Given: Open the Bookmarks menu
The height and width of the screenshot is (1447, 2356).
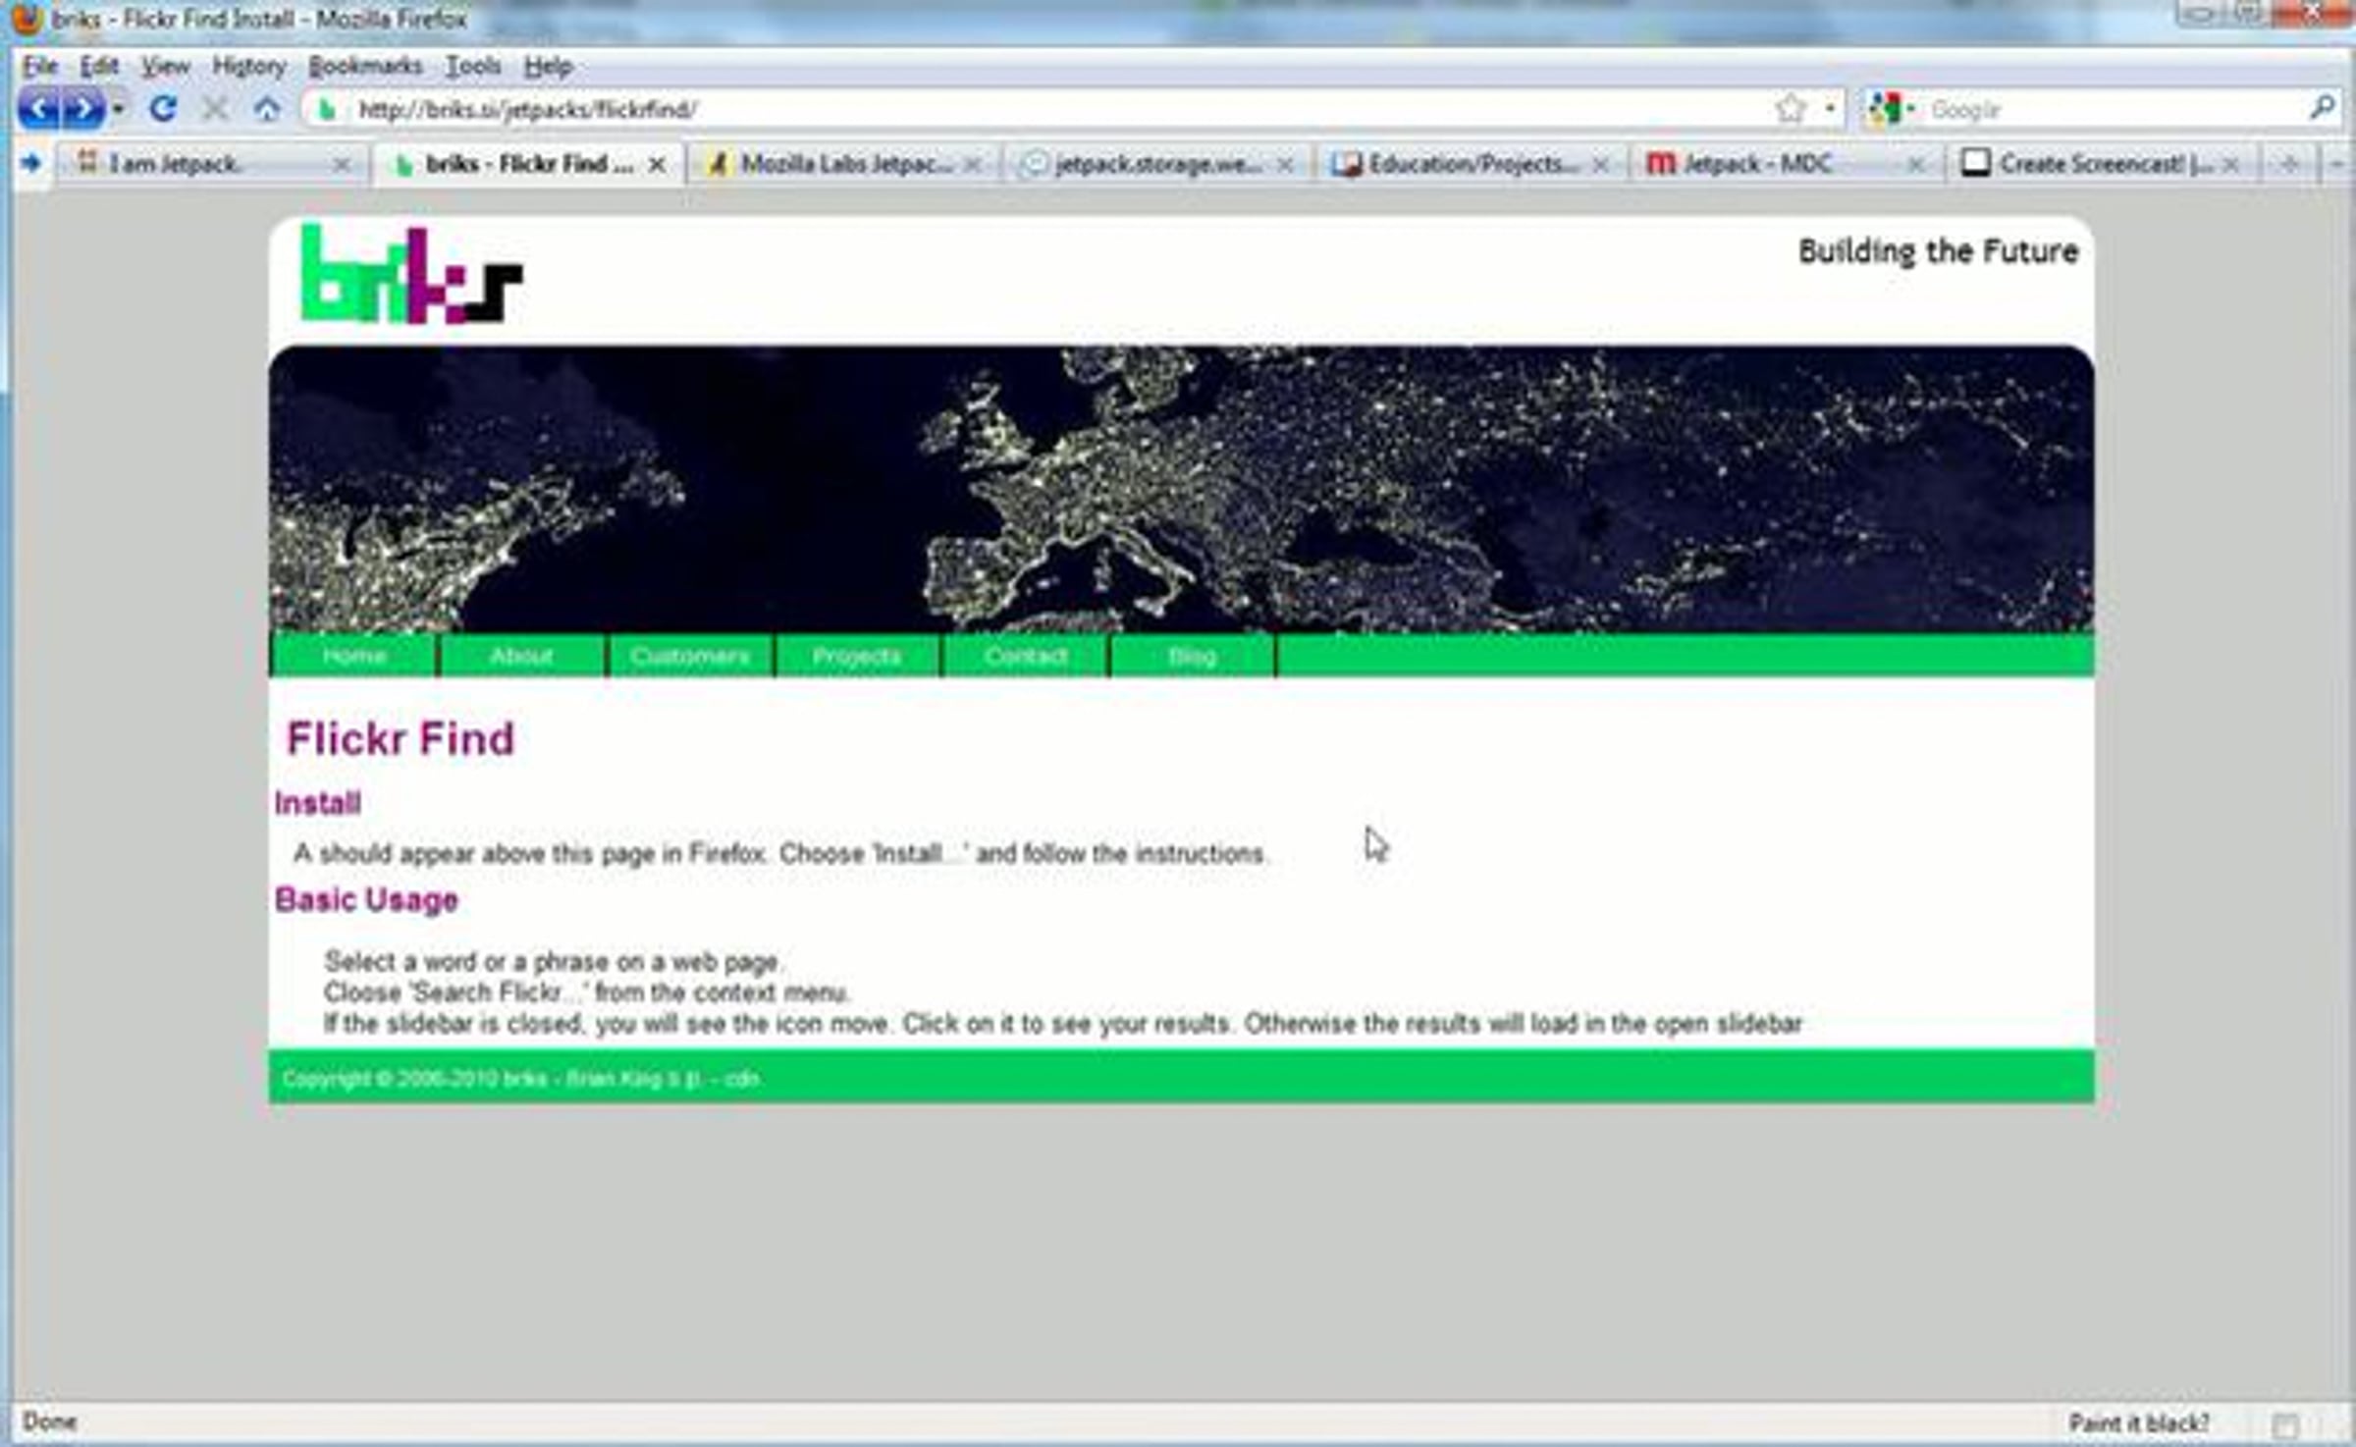Looking at the screenshot, I should click(365, 67).
